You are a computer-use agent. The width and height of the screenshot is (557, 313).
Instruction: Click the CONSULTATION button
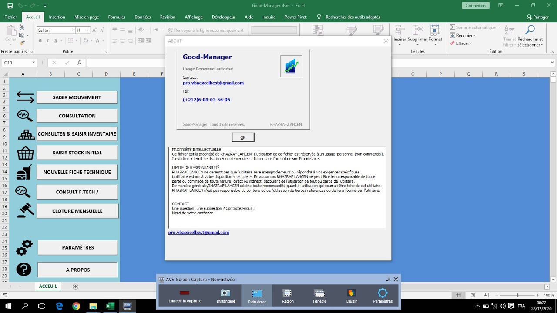pyautogui.click(x=77, y=116)
